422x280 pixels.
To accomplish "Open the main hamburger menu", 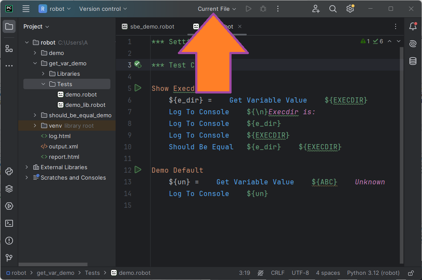I will click(x=26, y=9).
